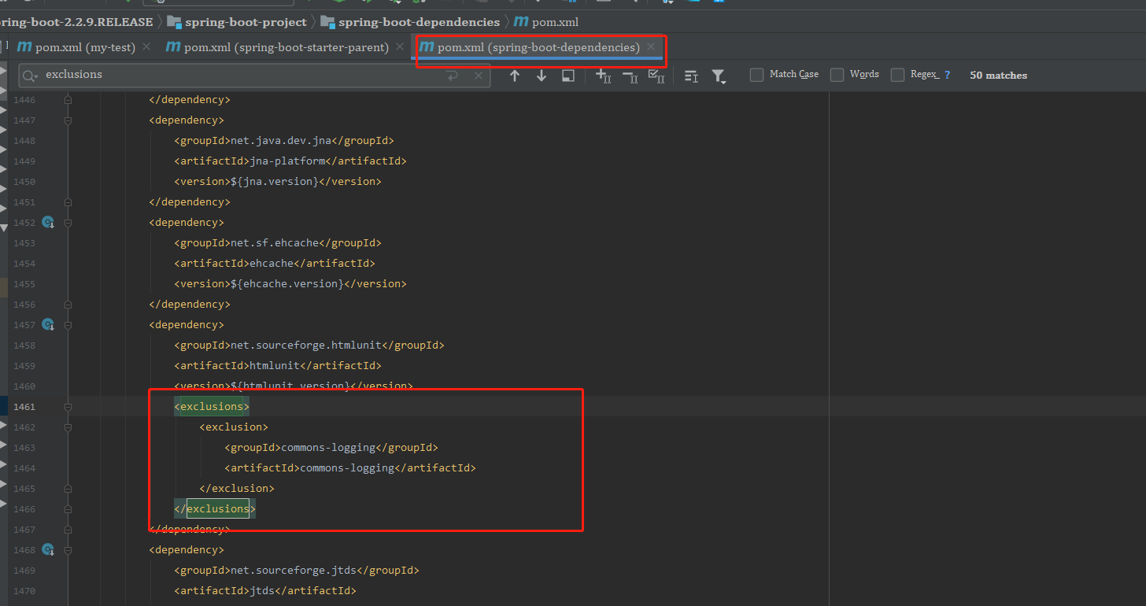The height and width of the screenshot is (606, 1146).
Task: Click the new line icon in search field
Action: tap(452, 76)
